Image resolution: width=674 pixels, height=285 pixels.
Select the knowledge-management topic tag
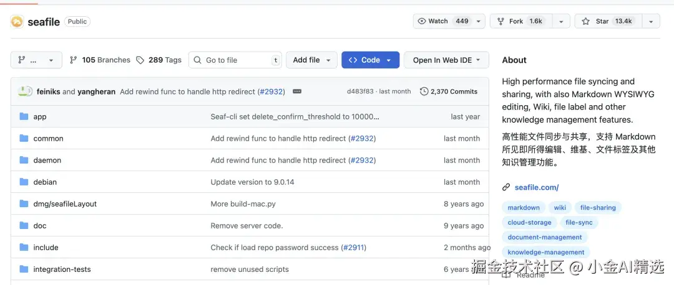(x=546, y=253)
